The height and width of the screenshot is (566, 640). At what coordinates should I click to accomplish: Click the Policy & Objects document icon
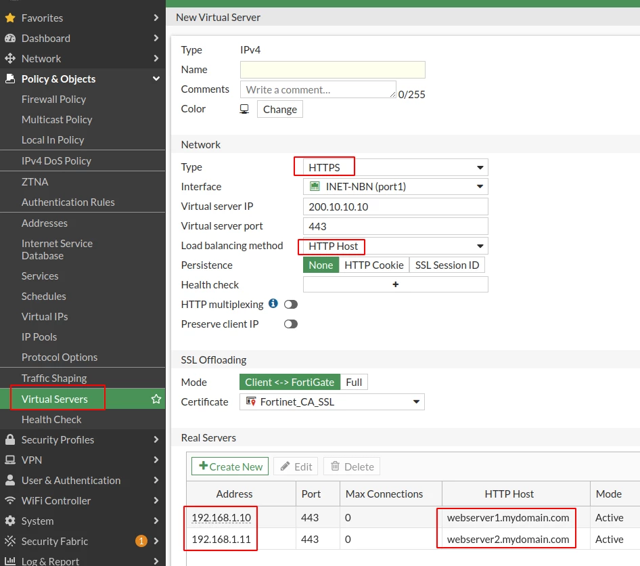(x=10, y=79)
